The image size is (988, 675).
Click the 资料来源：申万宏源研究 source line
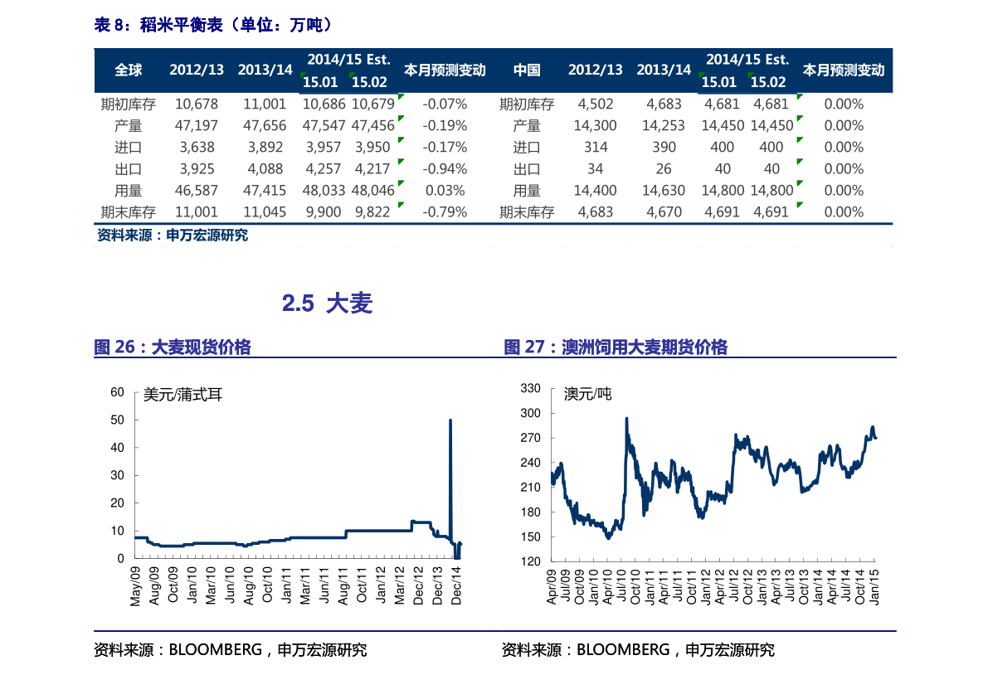(173, 236)
